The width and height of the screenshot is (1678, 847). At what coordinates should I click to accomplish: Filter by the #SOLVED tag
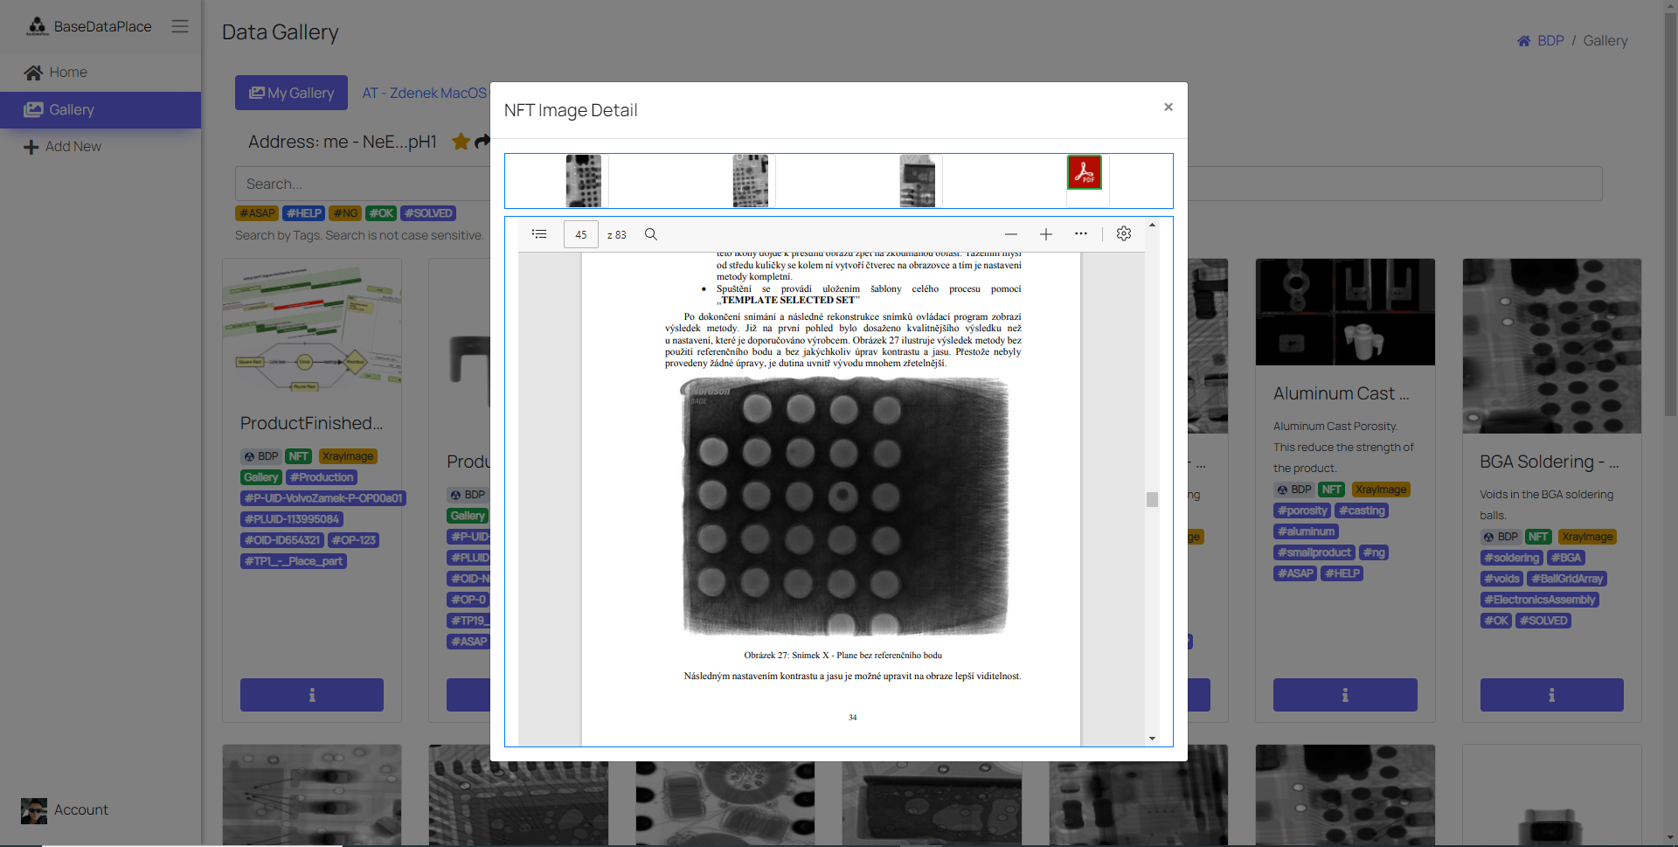[x=428, y=213]
